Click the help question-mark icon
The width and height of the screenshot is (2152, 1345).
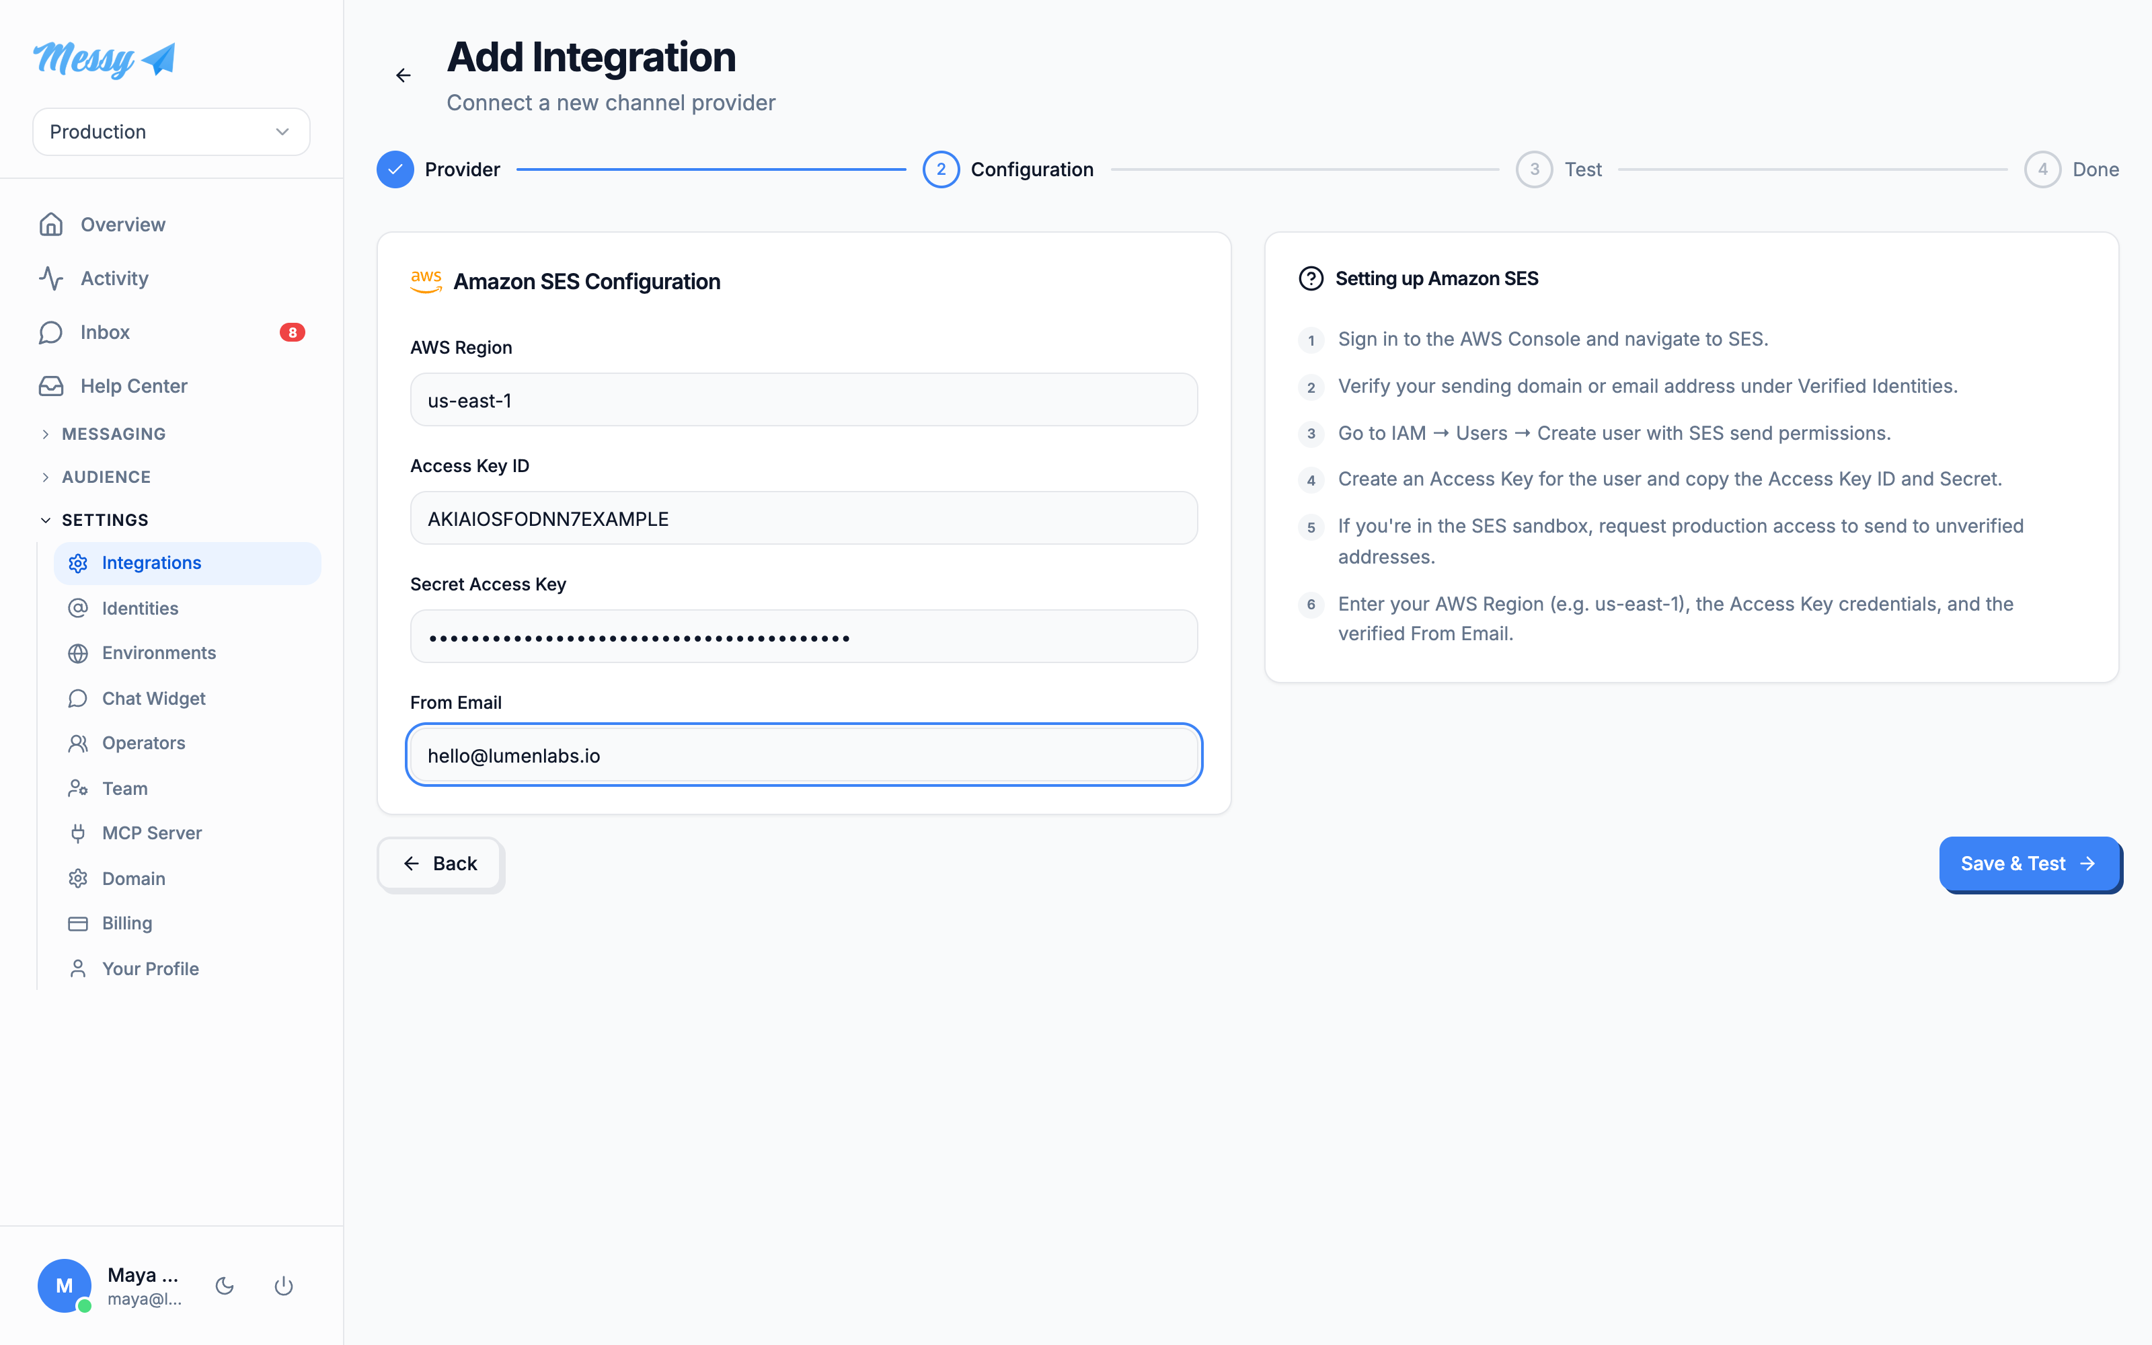(x=1311, y=279)
